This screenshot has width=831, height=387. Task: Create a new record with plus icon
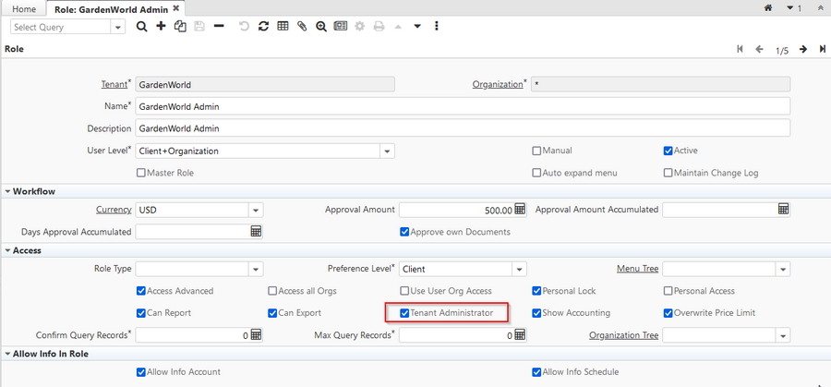[x=161, y=27]
